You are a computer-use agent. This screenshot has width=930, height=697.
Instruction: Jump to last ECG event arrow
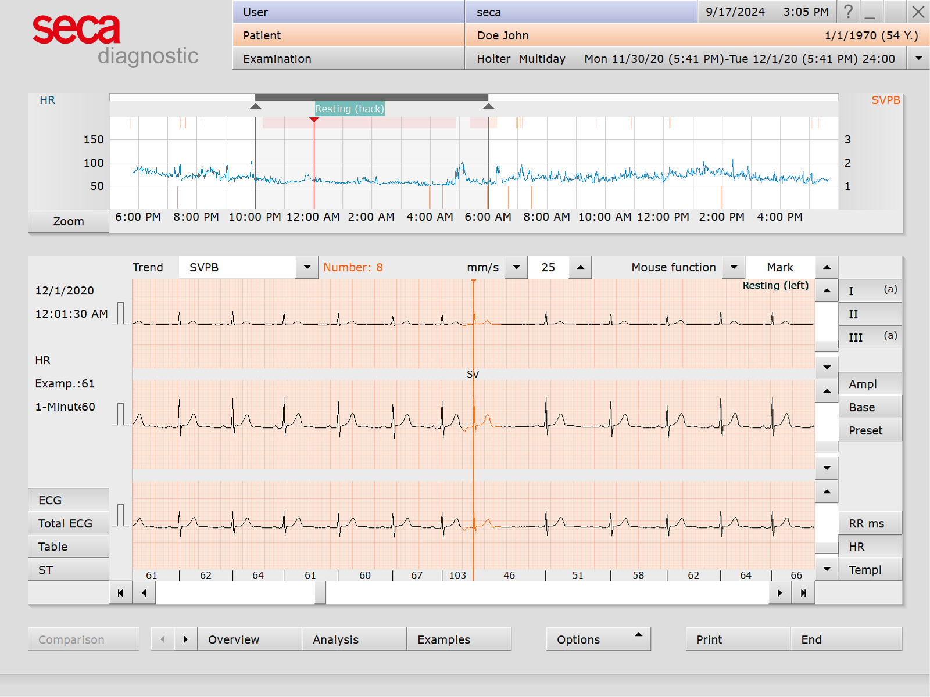pyautogui.click(x=803, y=593)
